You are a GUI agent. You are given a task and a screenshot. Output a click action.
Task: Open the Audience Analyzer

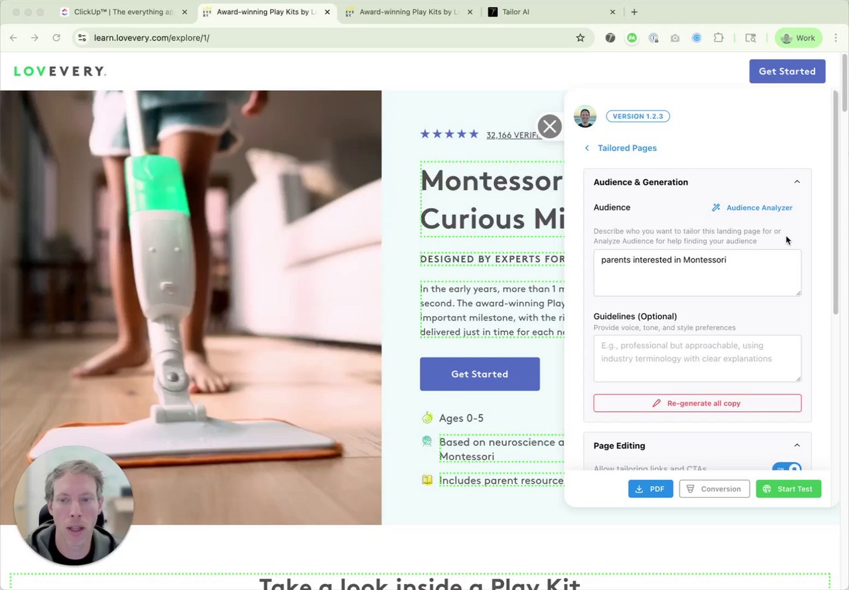click(x=752, y=207)
